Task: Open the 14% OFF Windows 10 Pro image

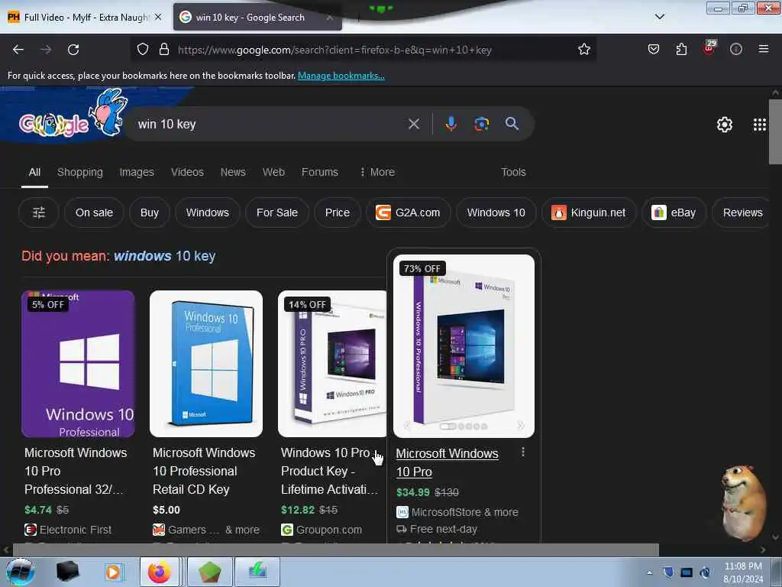Action: tap(332, 364)
